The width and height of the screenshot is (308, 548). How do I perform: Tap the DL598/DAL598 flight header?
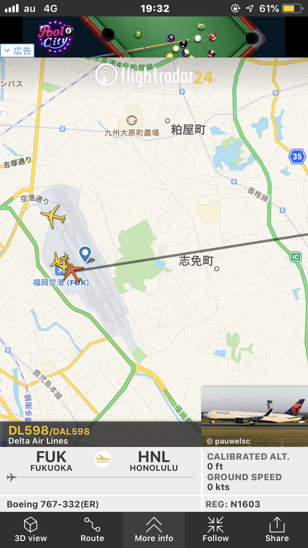101,435
